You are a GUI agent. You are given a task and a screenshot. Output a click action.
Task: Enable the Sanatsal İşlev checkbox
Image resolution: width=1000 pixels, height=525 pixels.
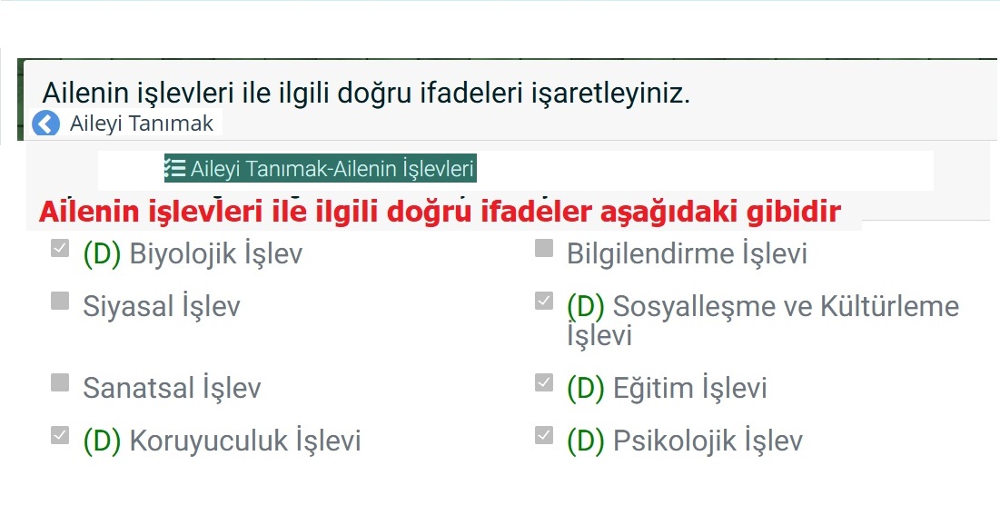[60, 382]
